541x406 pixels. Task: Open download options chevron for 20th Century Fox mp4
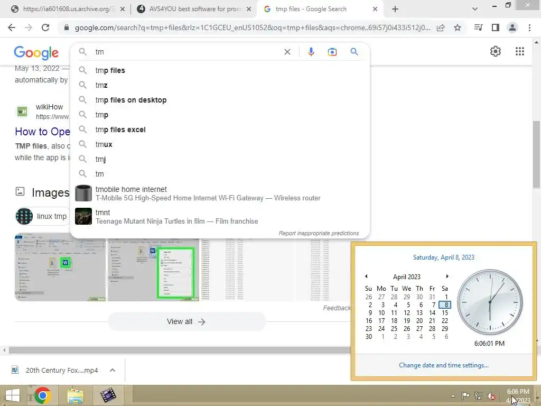point(113,370)
